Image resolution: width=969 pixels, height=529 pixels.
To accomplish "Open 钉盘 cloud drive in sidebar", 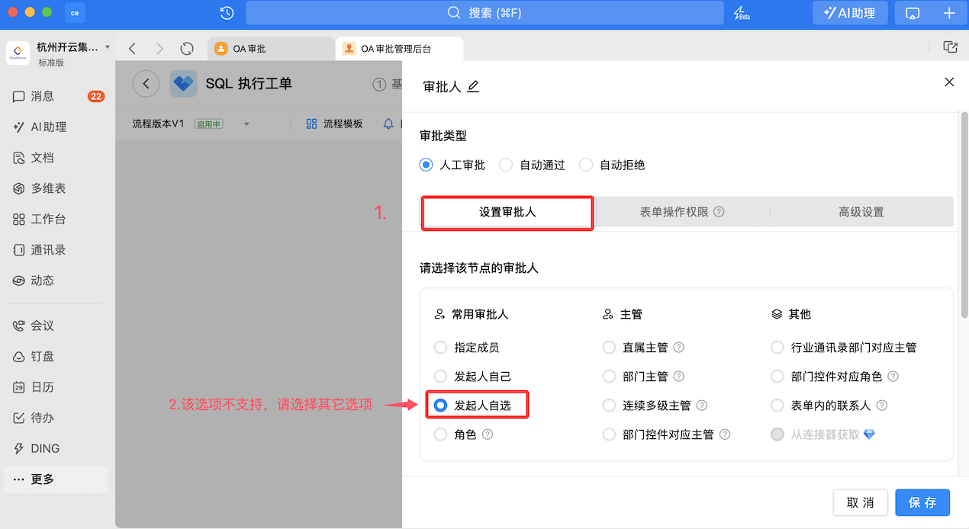I will click(x=42, y=357).
